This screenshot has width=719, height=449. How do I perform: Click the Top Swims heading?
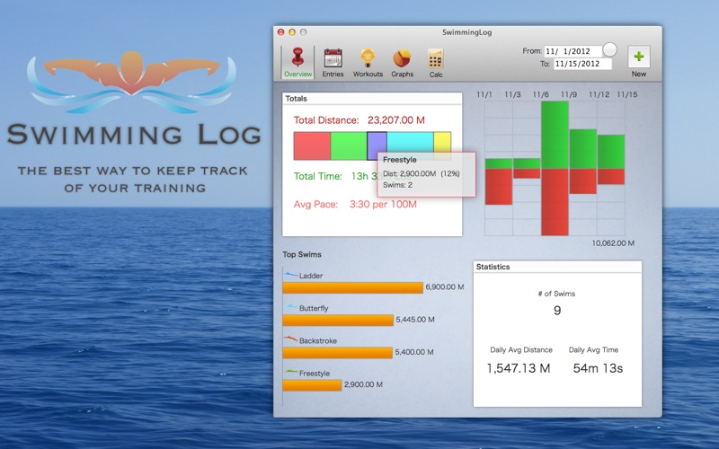click(302, 254)
